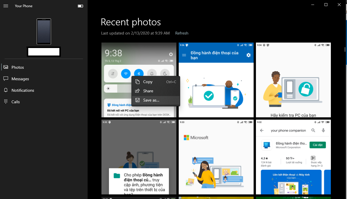Click the Notifications bell icon
347x199 pixels.
point(5,90)
